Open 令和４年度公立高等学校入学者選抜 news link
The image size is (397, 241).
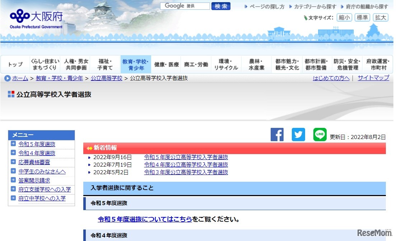coord(186,165)
